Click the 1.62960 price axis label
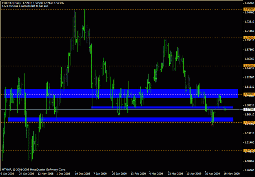The image size is (255, 177). pos(249,77)
